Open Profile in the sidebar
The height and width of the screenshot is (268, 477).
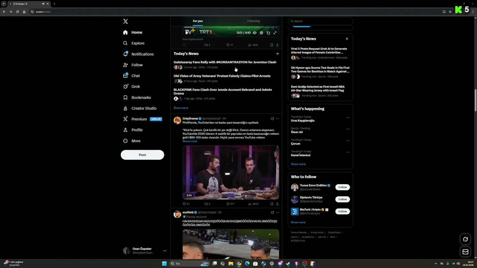click(133, 130)
